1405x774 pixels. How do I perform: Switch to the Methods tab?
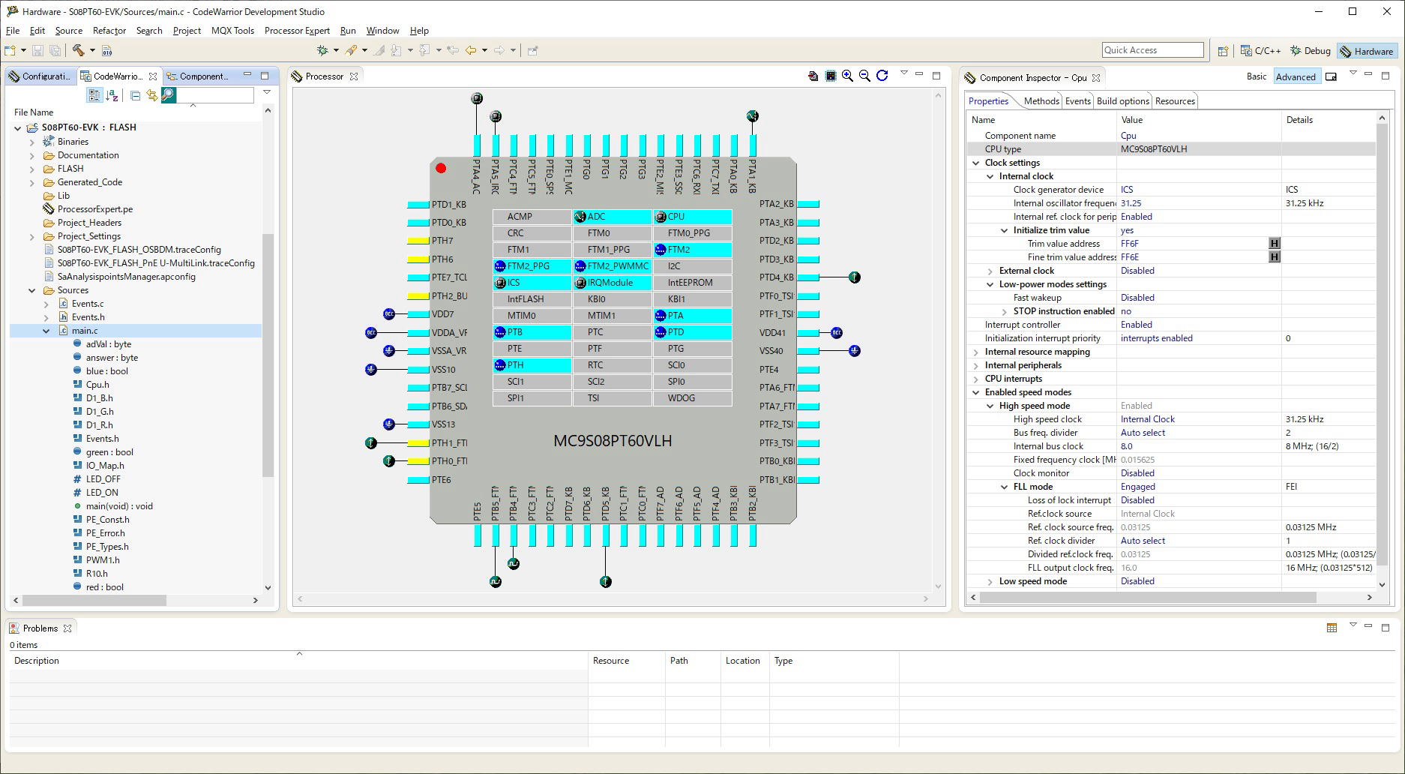click(x=1041, y=101)
